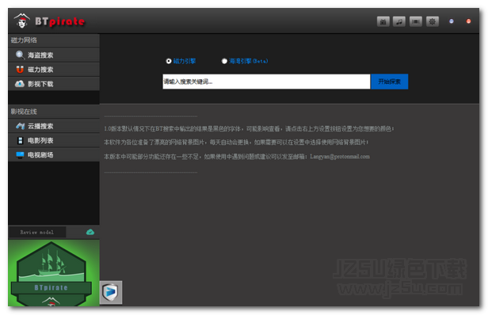The height and width of the screenshot is (315, 488).
Task: Click the icon beside 云播搜索
Action: coord(21,126)
